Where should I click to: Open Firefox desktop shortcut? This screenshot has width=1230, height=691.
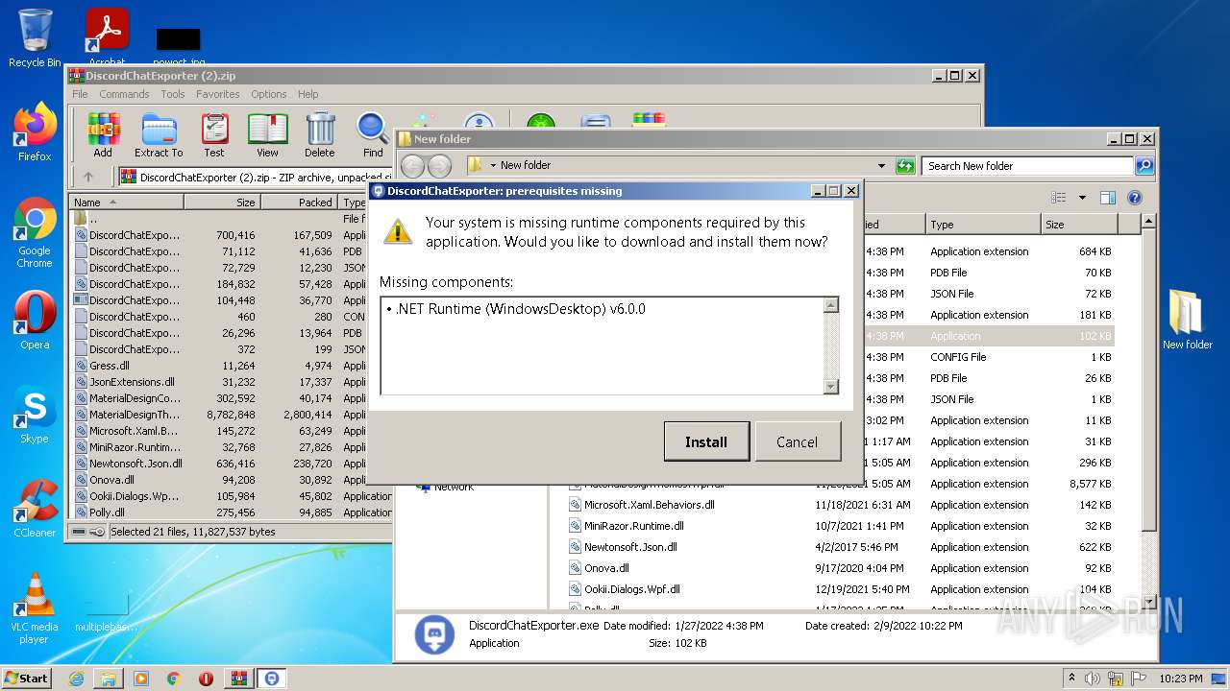[35, 132]
